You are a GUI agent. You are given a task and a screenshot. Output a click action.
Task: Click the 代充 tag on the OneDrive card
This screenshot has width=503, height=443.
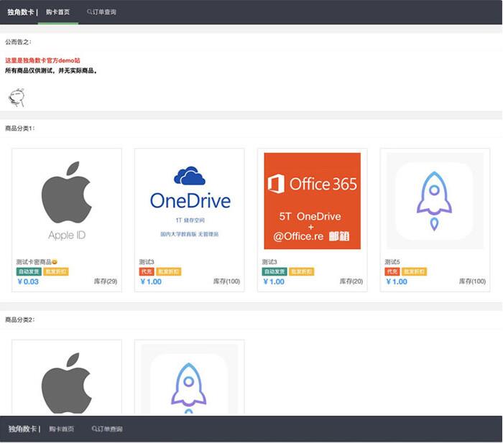coord(146,272)
